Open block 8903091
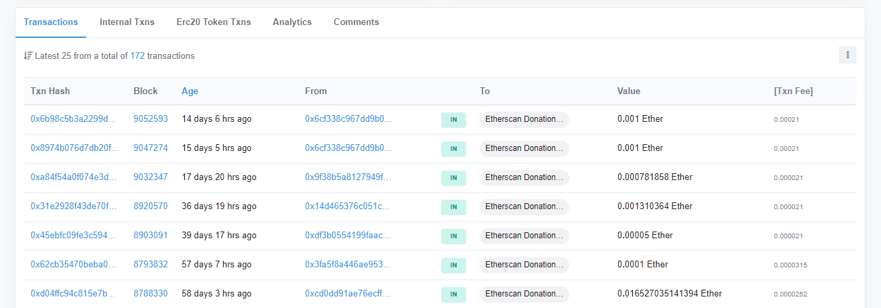This screenshot has height=308, width=881. pos(150,236)
